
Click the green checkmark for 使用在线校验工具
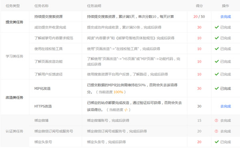click(x=216, y=49)
